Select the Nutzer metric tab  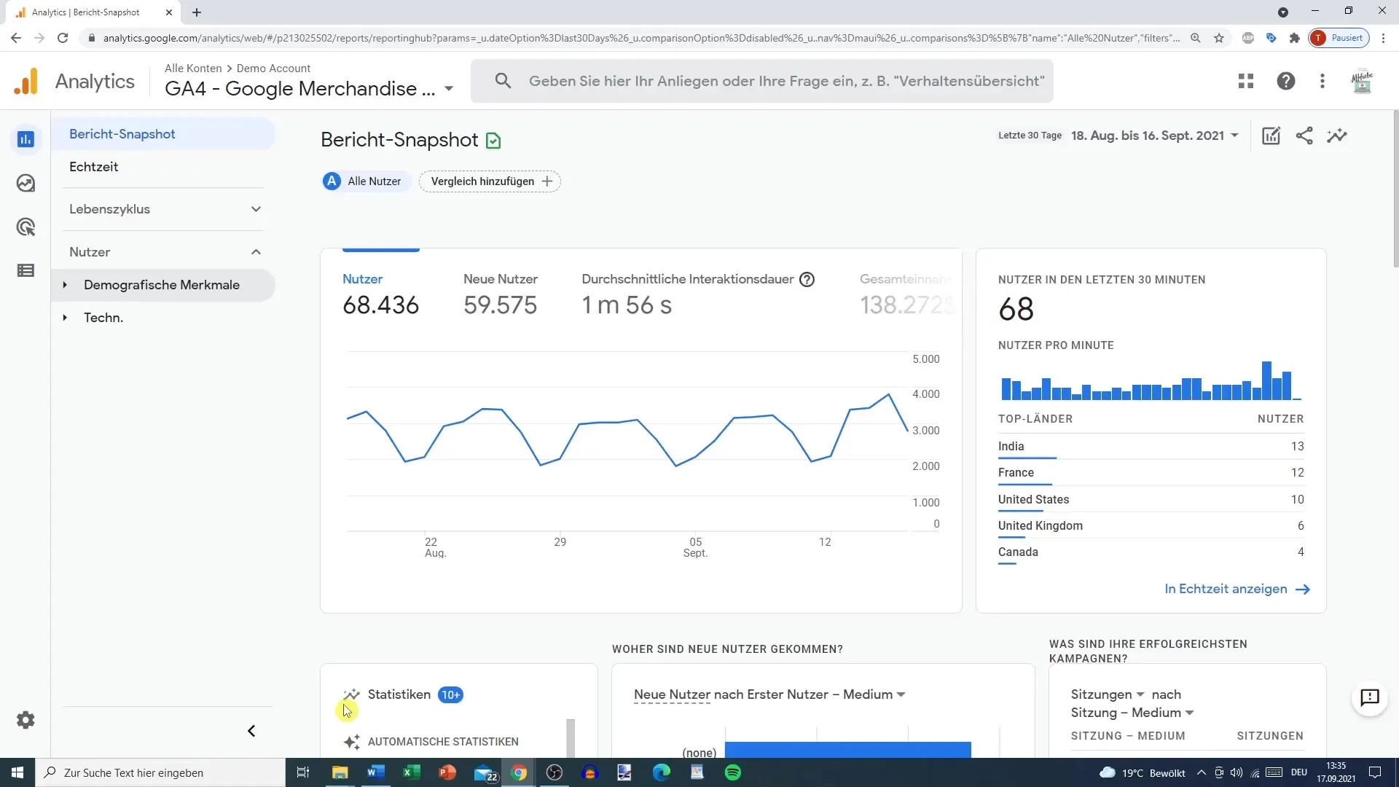[380, 296]
